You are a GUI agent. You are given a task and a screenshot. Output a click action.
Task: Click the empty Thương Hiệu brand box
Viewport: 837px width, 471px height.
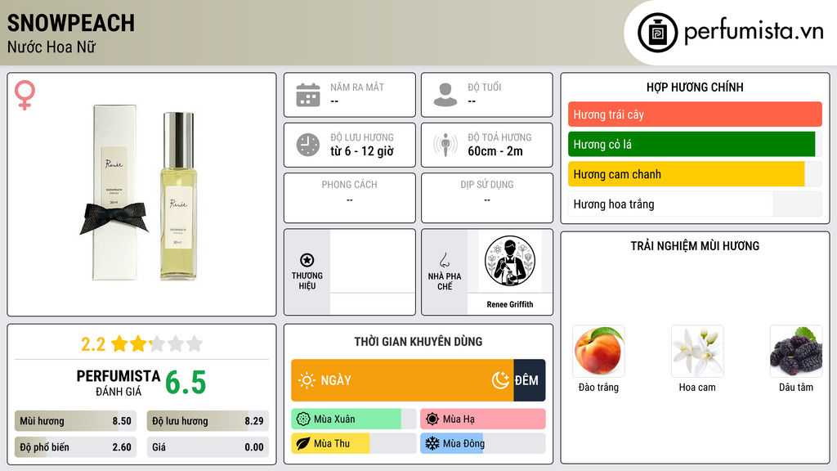click(x=373, y=272)
